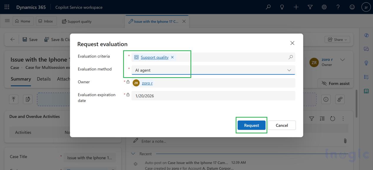Switch to the Inbox tab

[46, 21]
